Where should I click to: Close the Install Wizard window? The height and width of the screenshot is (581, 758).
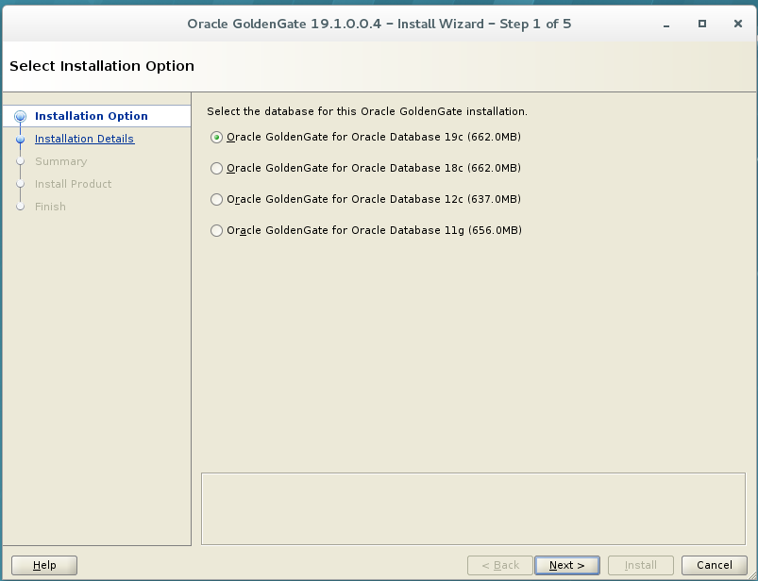(737, 24)
